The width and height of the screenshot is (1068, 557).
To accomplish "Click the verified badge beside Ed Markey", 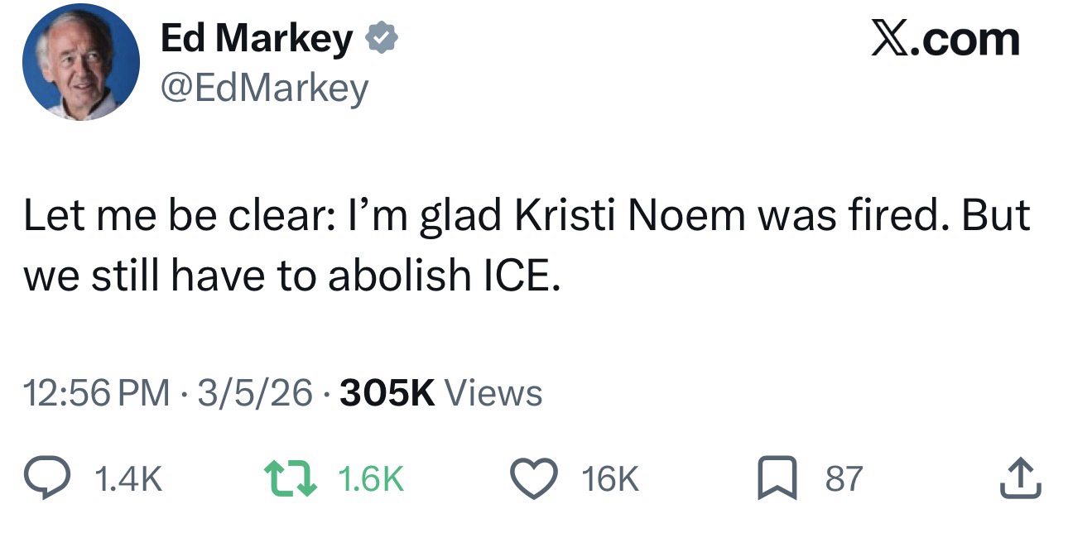I will click(x=382, y=38).
